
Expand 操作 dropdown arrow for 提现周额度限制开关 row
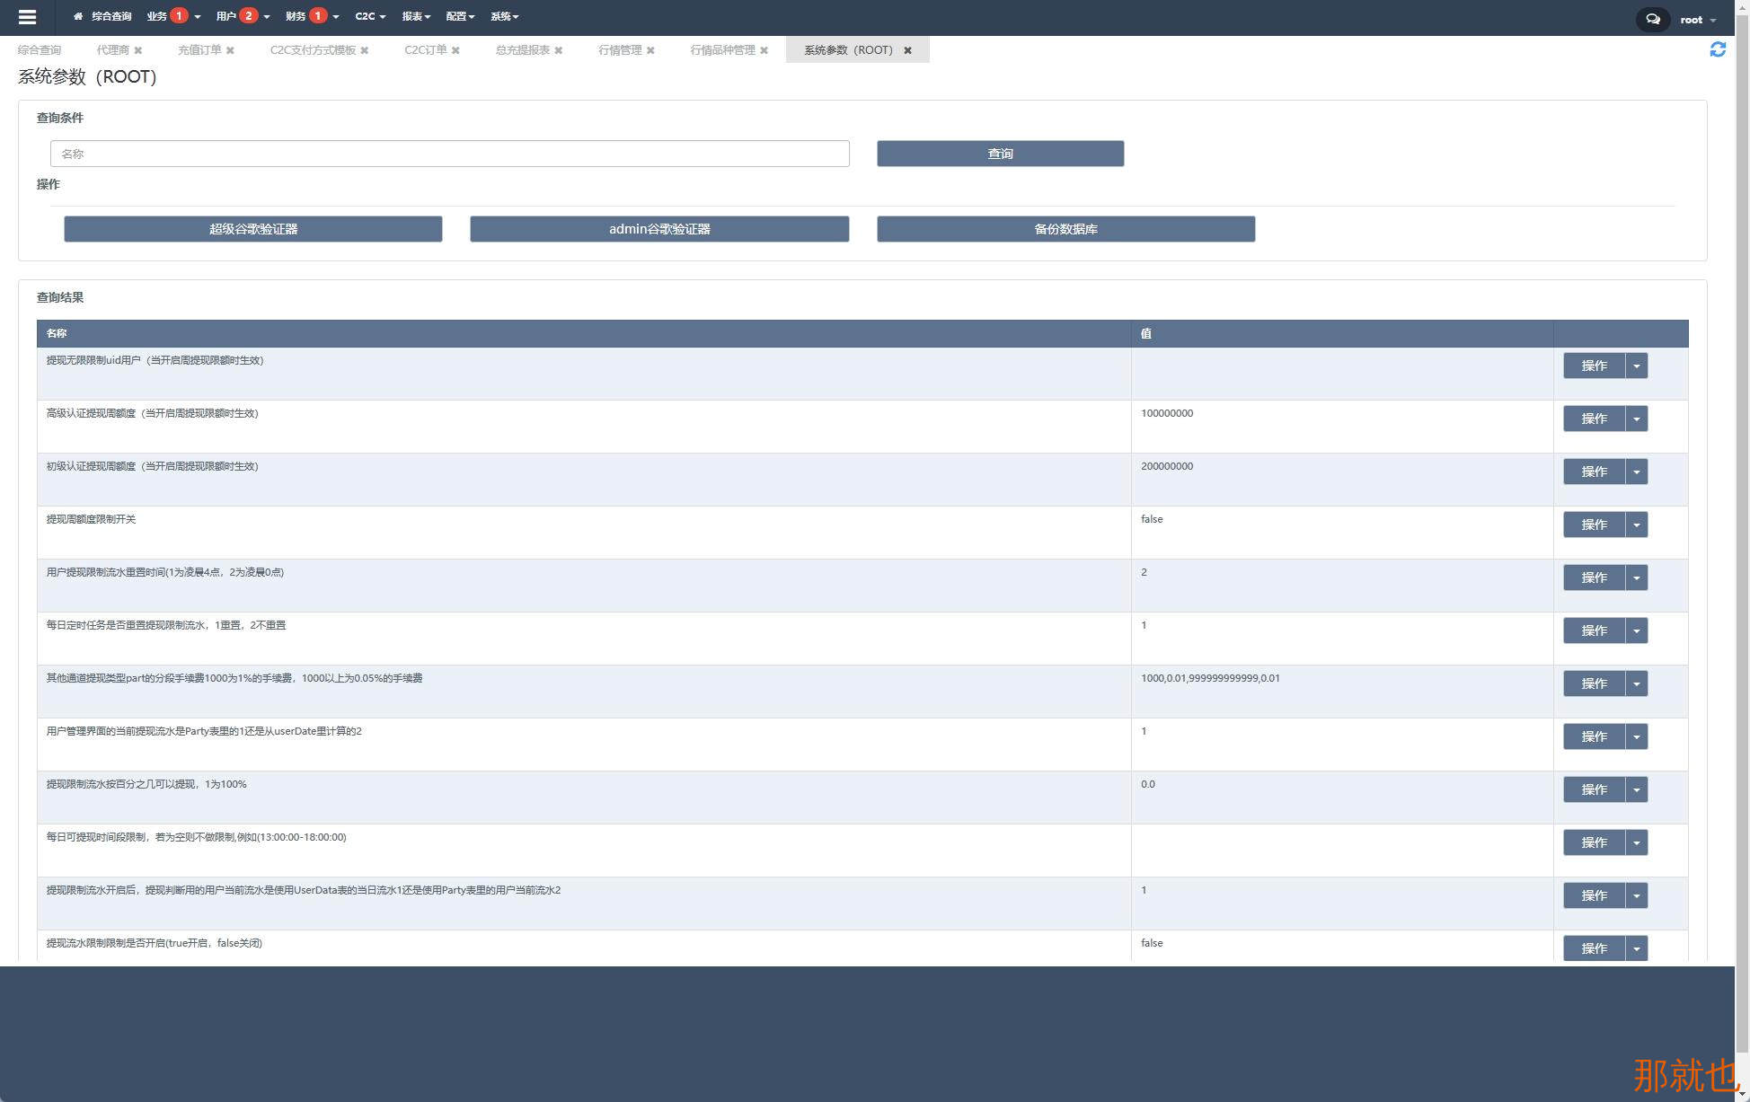click(x=1636, y=525)
